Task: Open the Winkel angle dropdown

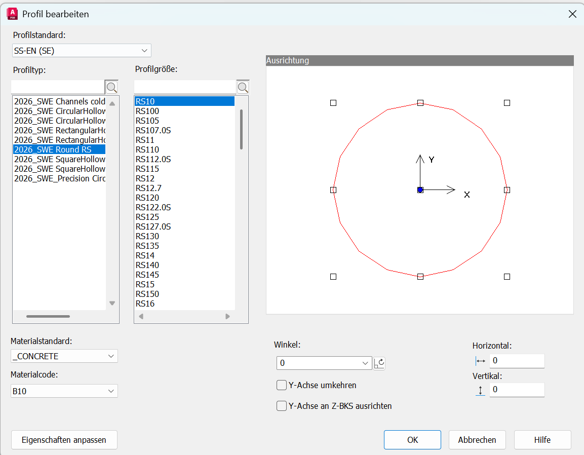Action: click(324, 363)
